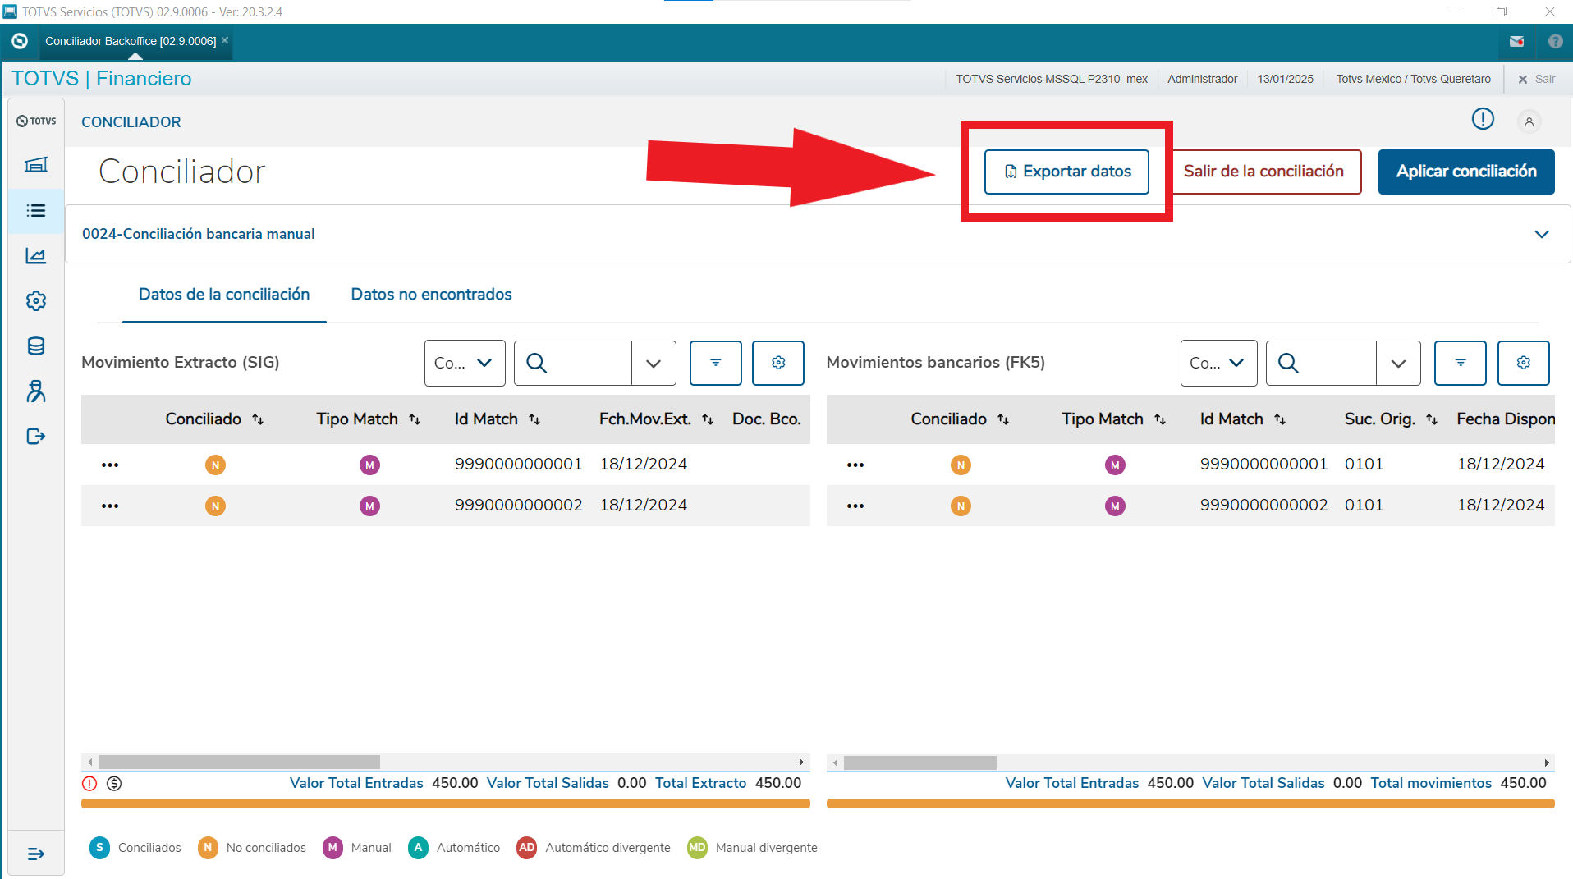Select the Datos de la conciliación tab

[224, 295]
